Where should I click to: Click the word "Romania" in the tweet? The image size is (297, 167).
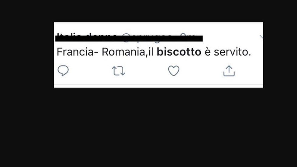click(x=123, y=52)
